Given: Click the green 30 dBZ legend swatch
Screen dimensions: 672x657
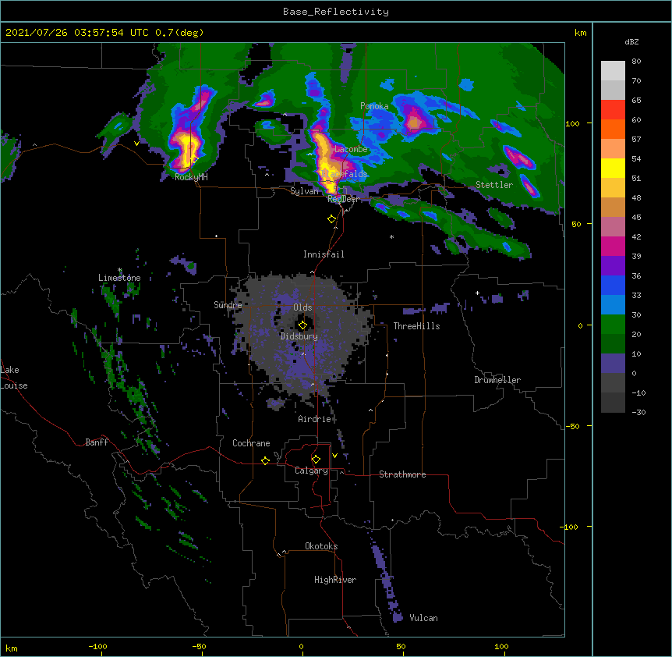Looking at the screenshot, I should click(613, 325).
